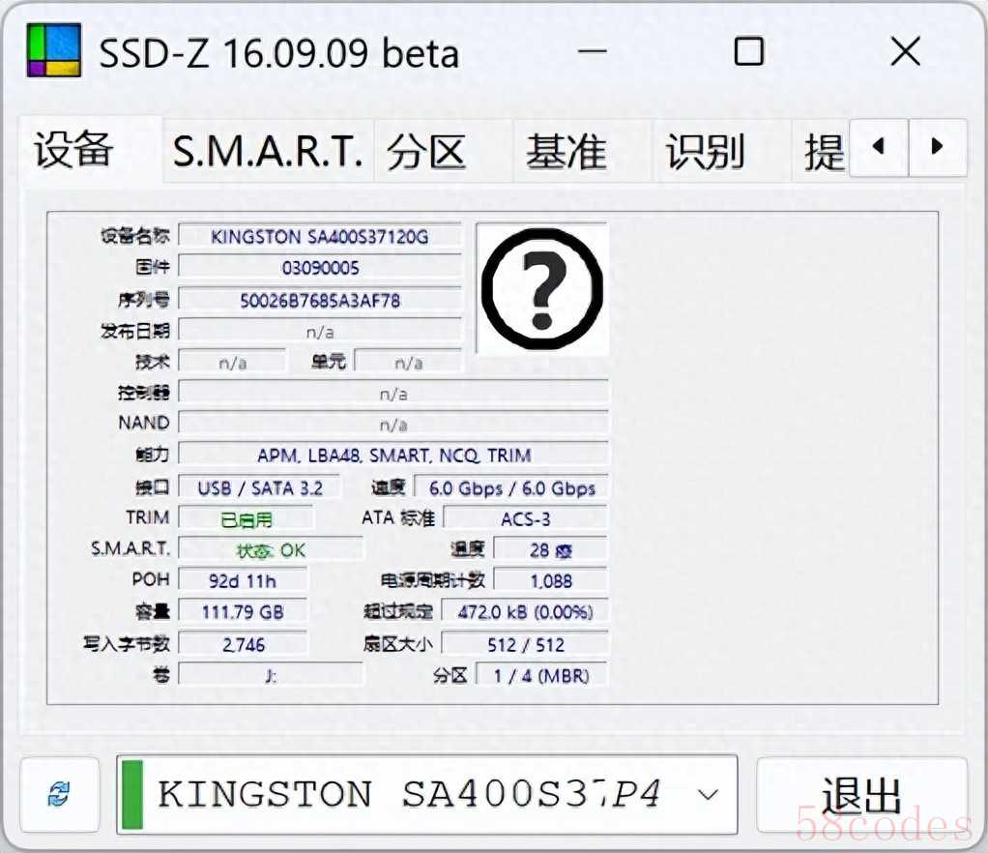
Task: Click the question mark device logo
Action: point(541,287)
